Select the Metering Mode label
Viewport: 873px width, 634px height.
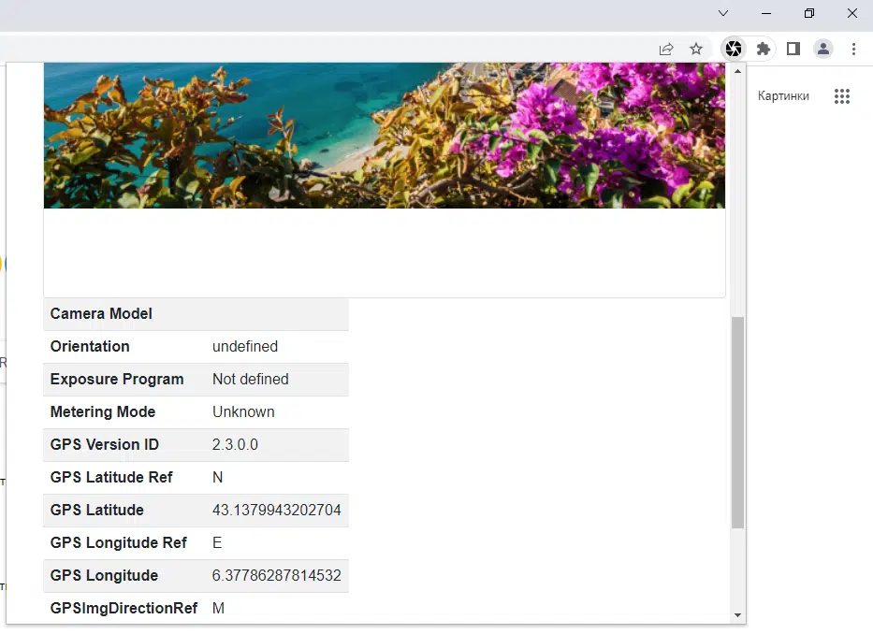pos(102,411)
